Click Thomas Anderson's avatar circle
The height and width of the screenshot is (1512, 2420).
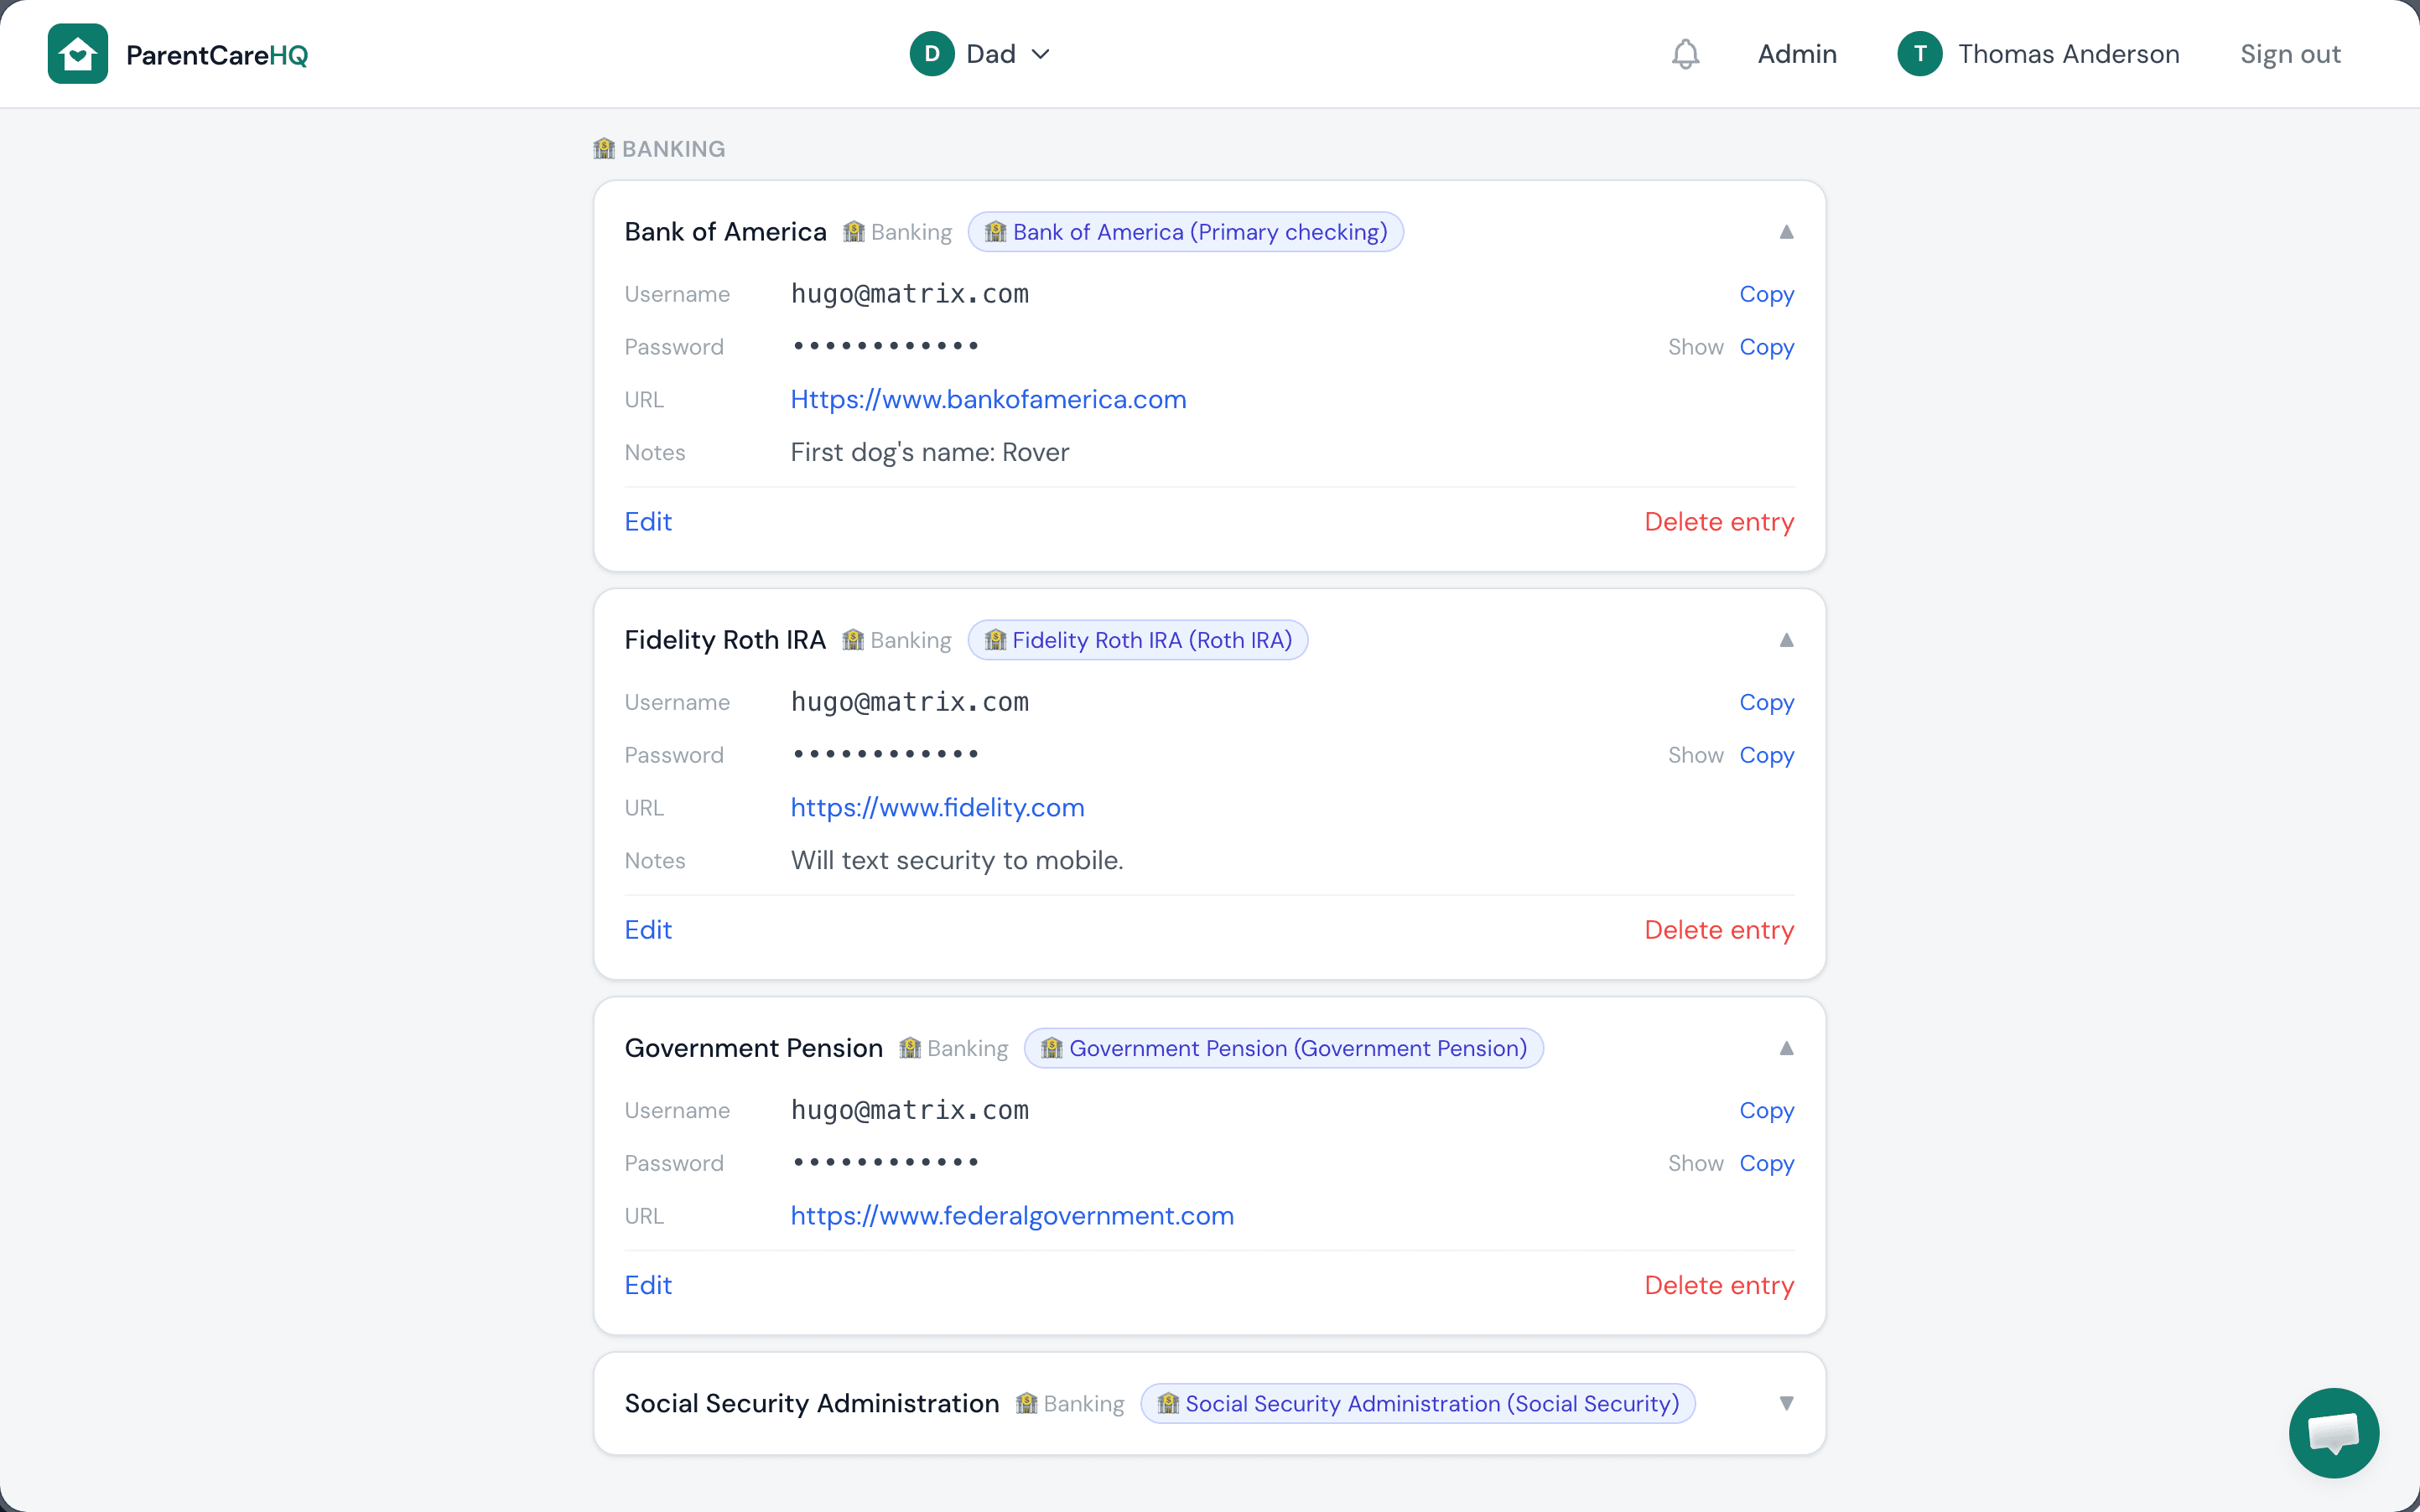[1919, 53]
